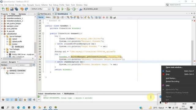196x110 pixels.
Task: Open Windows taskbar search
Action: click(x=8, y=108)
